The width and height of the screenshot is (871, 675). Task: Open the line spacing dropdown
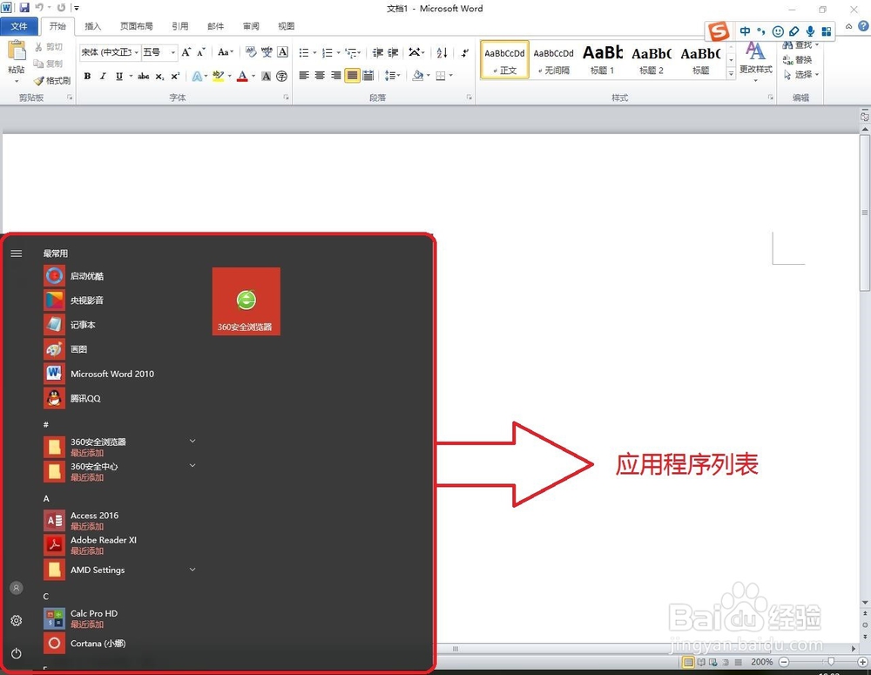(x=392, y=76)
